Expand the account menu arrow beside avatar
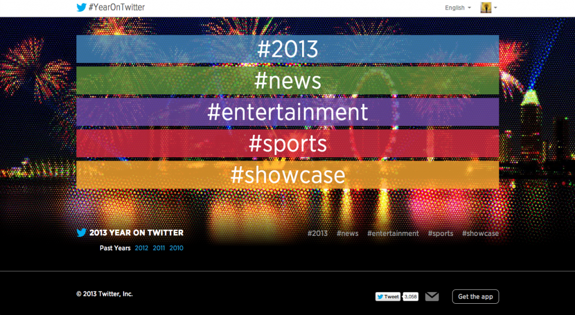Viewport: 575px width, 315px height. tap(495, 8)
